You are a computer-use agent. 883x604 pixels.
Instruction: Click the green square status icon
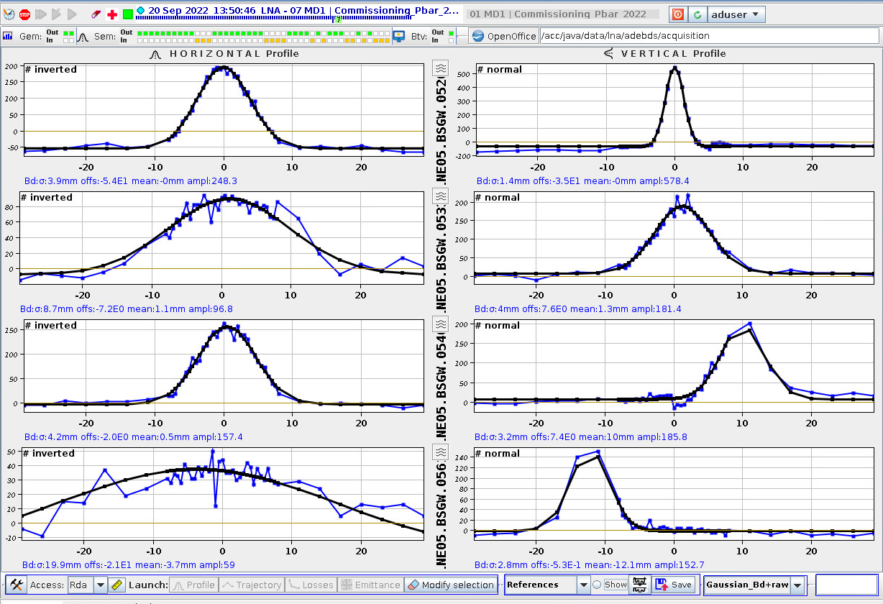pyautogui.click(x=127, y=14)
